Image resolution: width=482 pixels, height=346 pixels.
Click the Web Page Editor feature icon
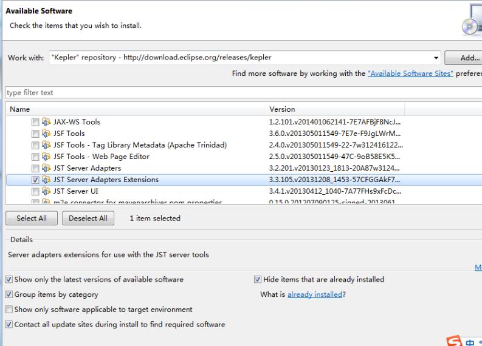[x=46, y=157]
